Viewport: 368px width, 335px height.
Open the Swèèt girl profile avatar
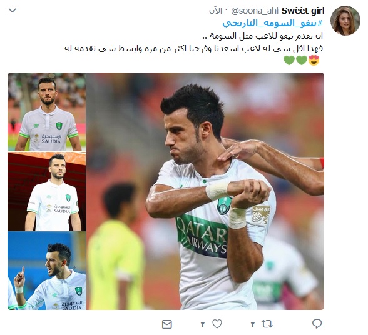[x=345, y=21]
